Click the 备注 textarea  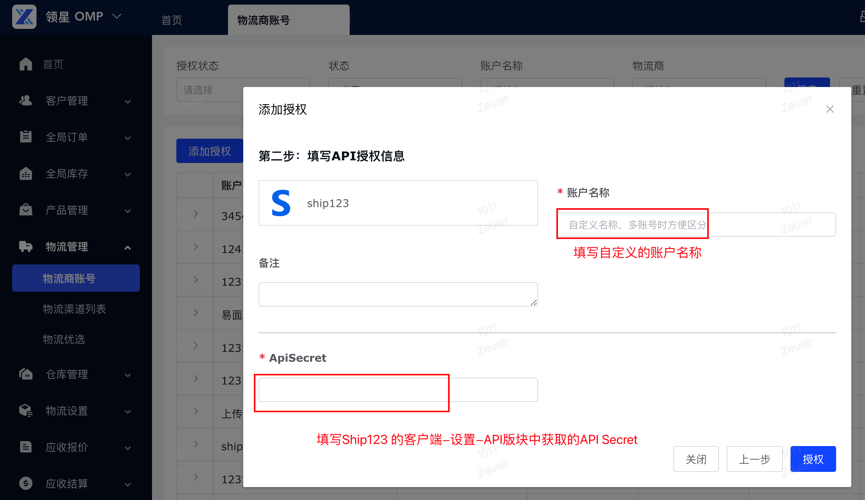pyautogui.click(x=398, y=294)
